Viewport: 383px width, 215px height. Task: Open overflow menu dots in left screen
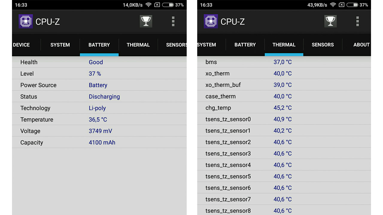[173, 21]
